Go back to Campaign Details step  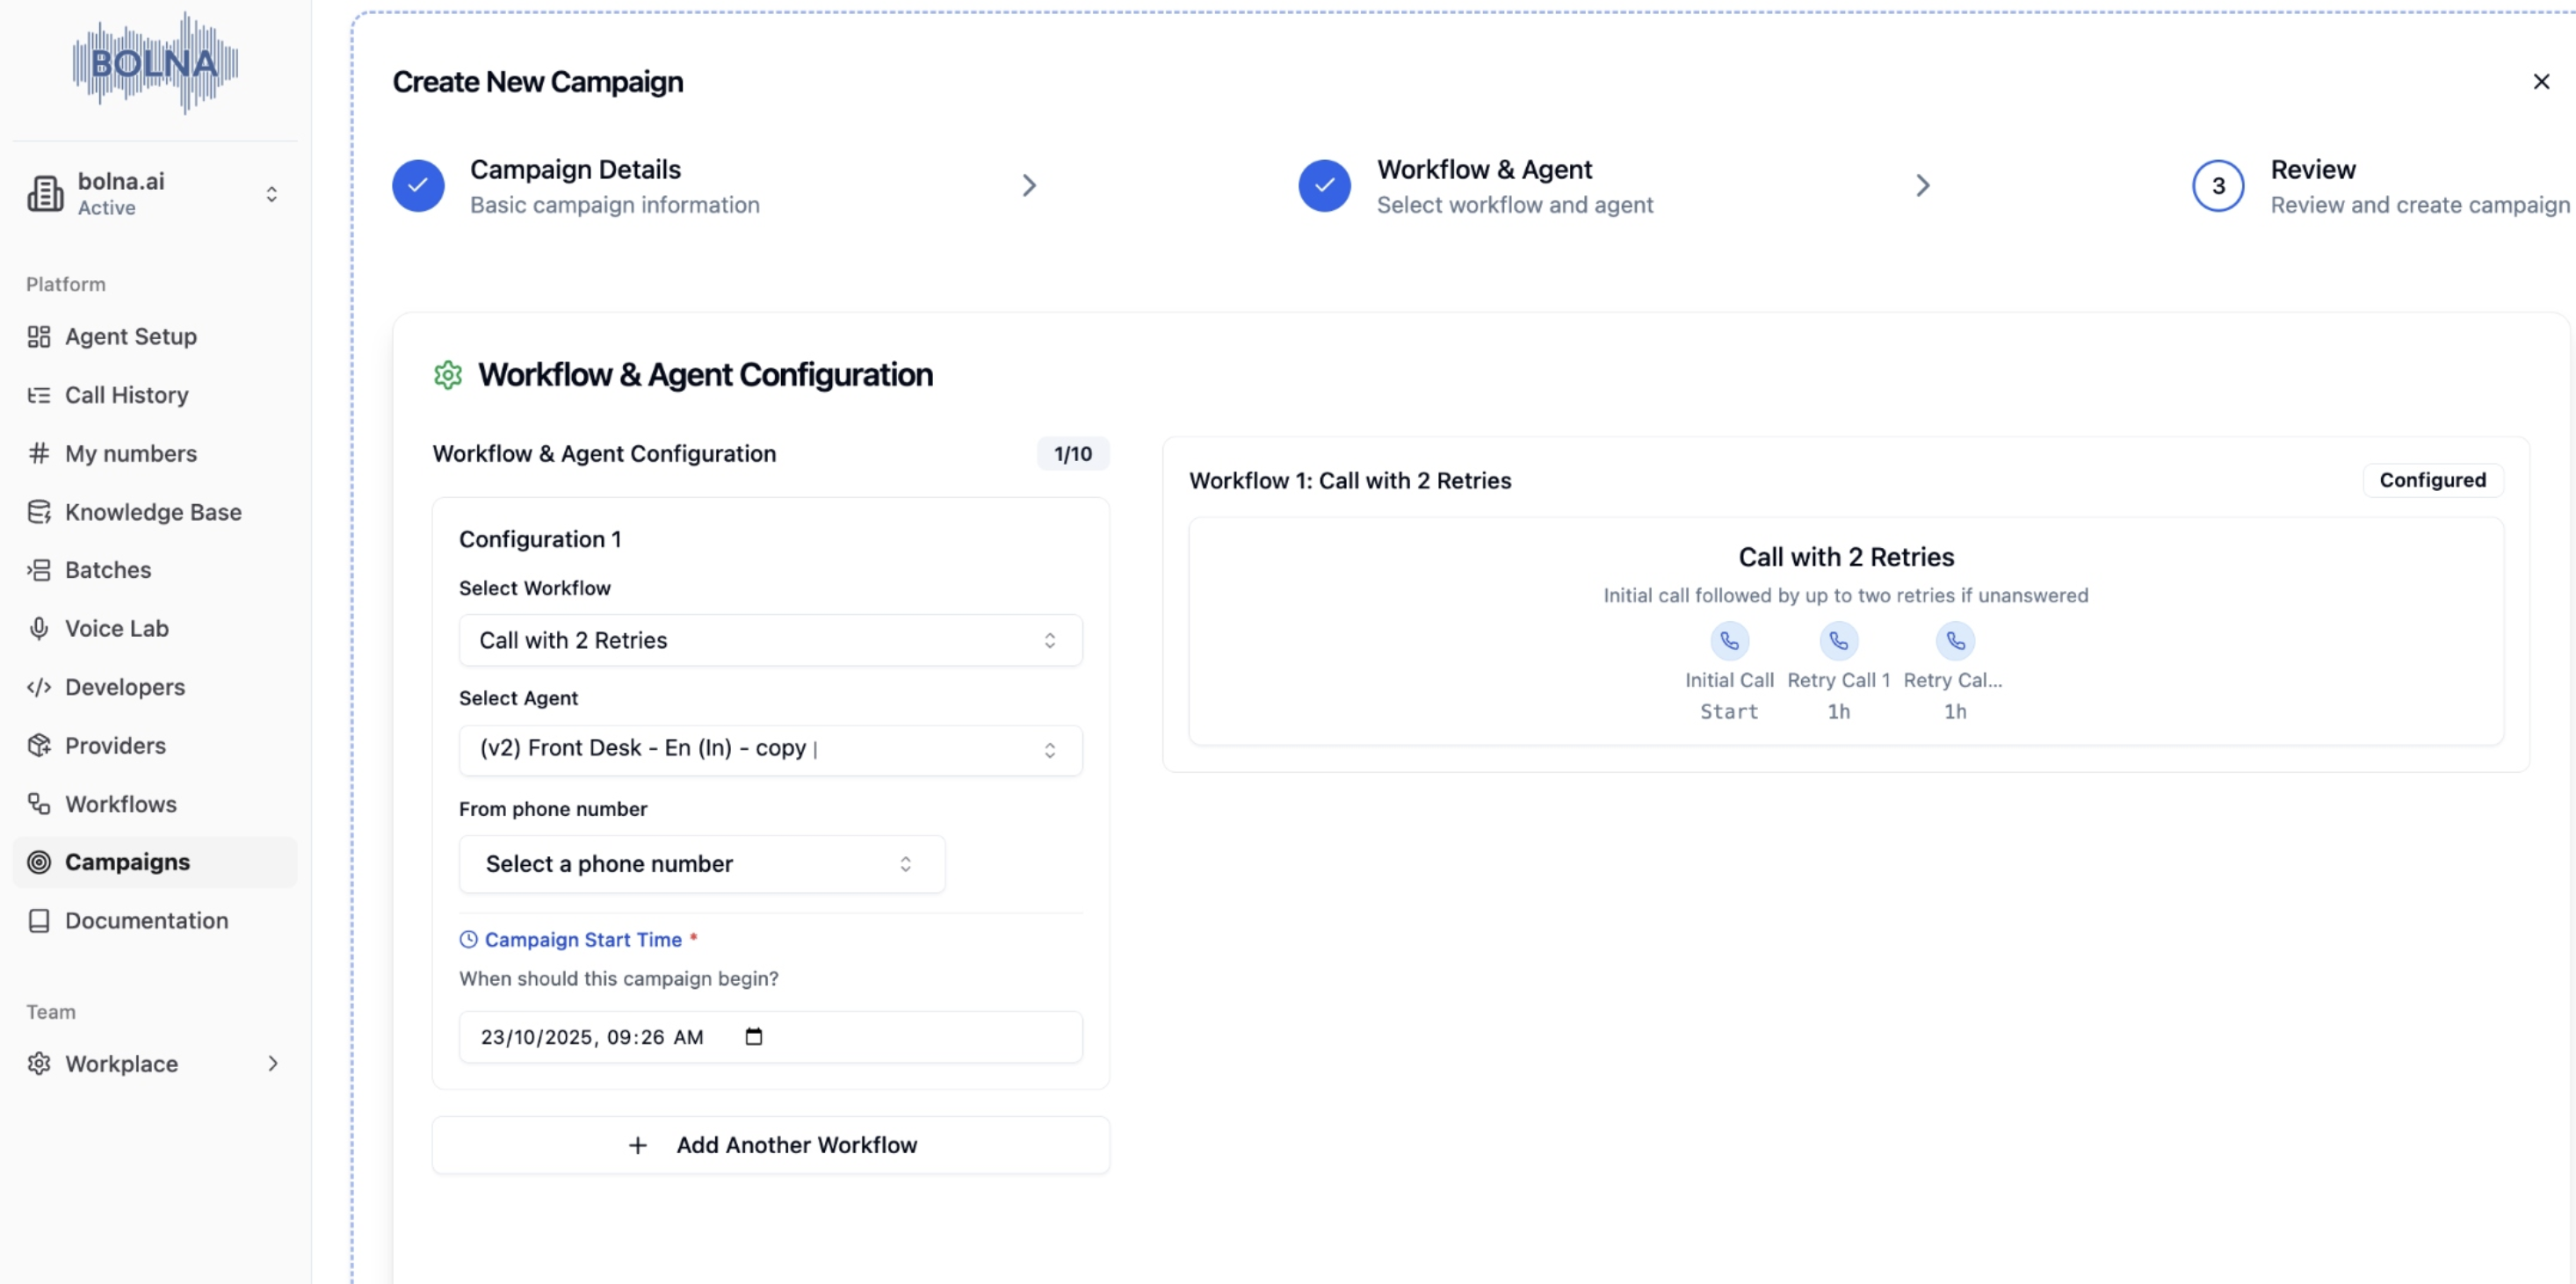point(575,185)
